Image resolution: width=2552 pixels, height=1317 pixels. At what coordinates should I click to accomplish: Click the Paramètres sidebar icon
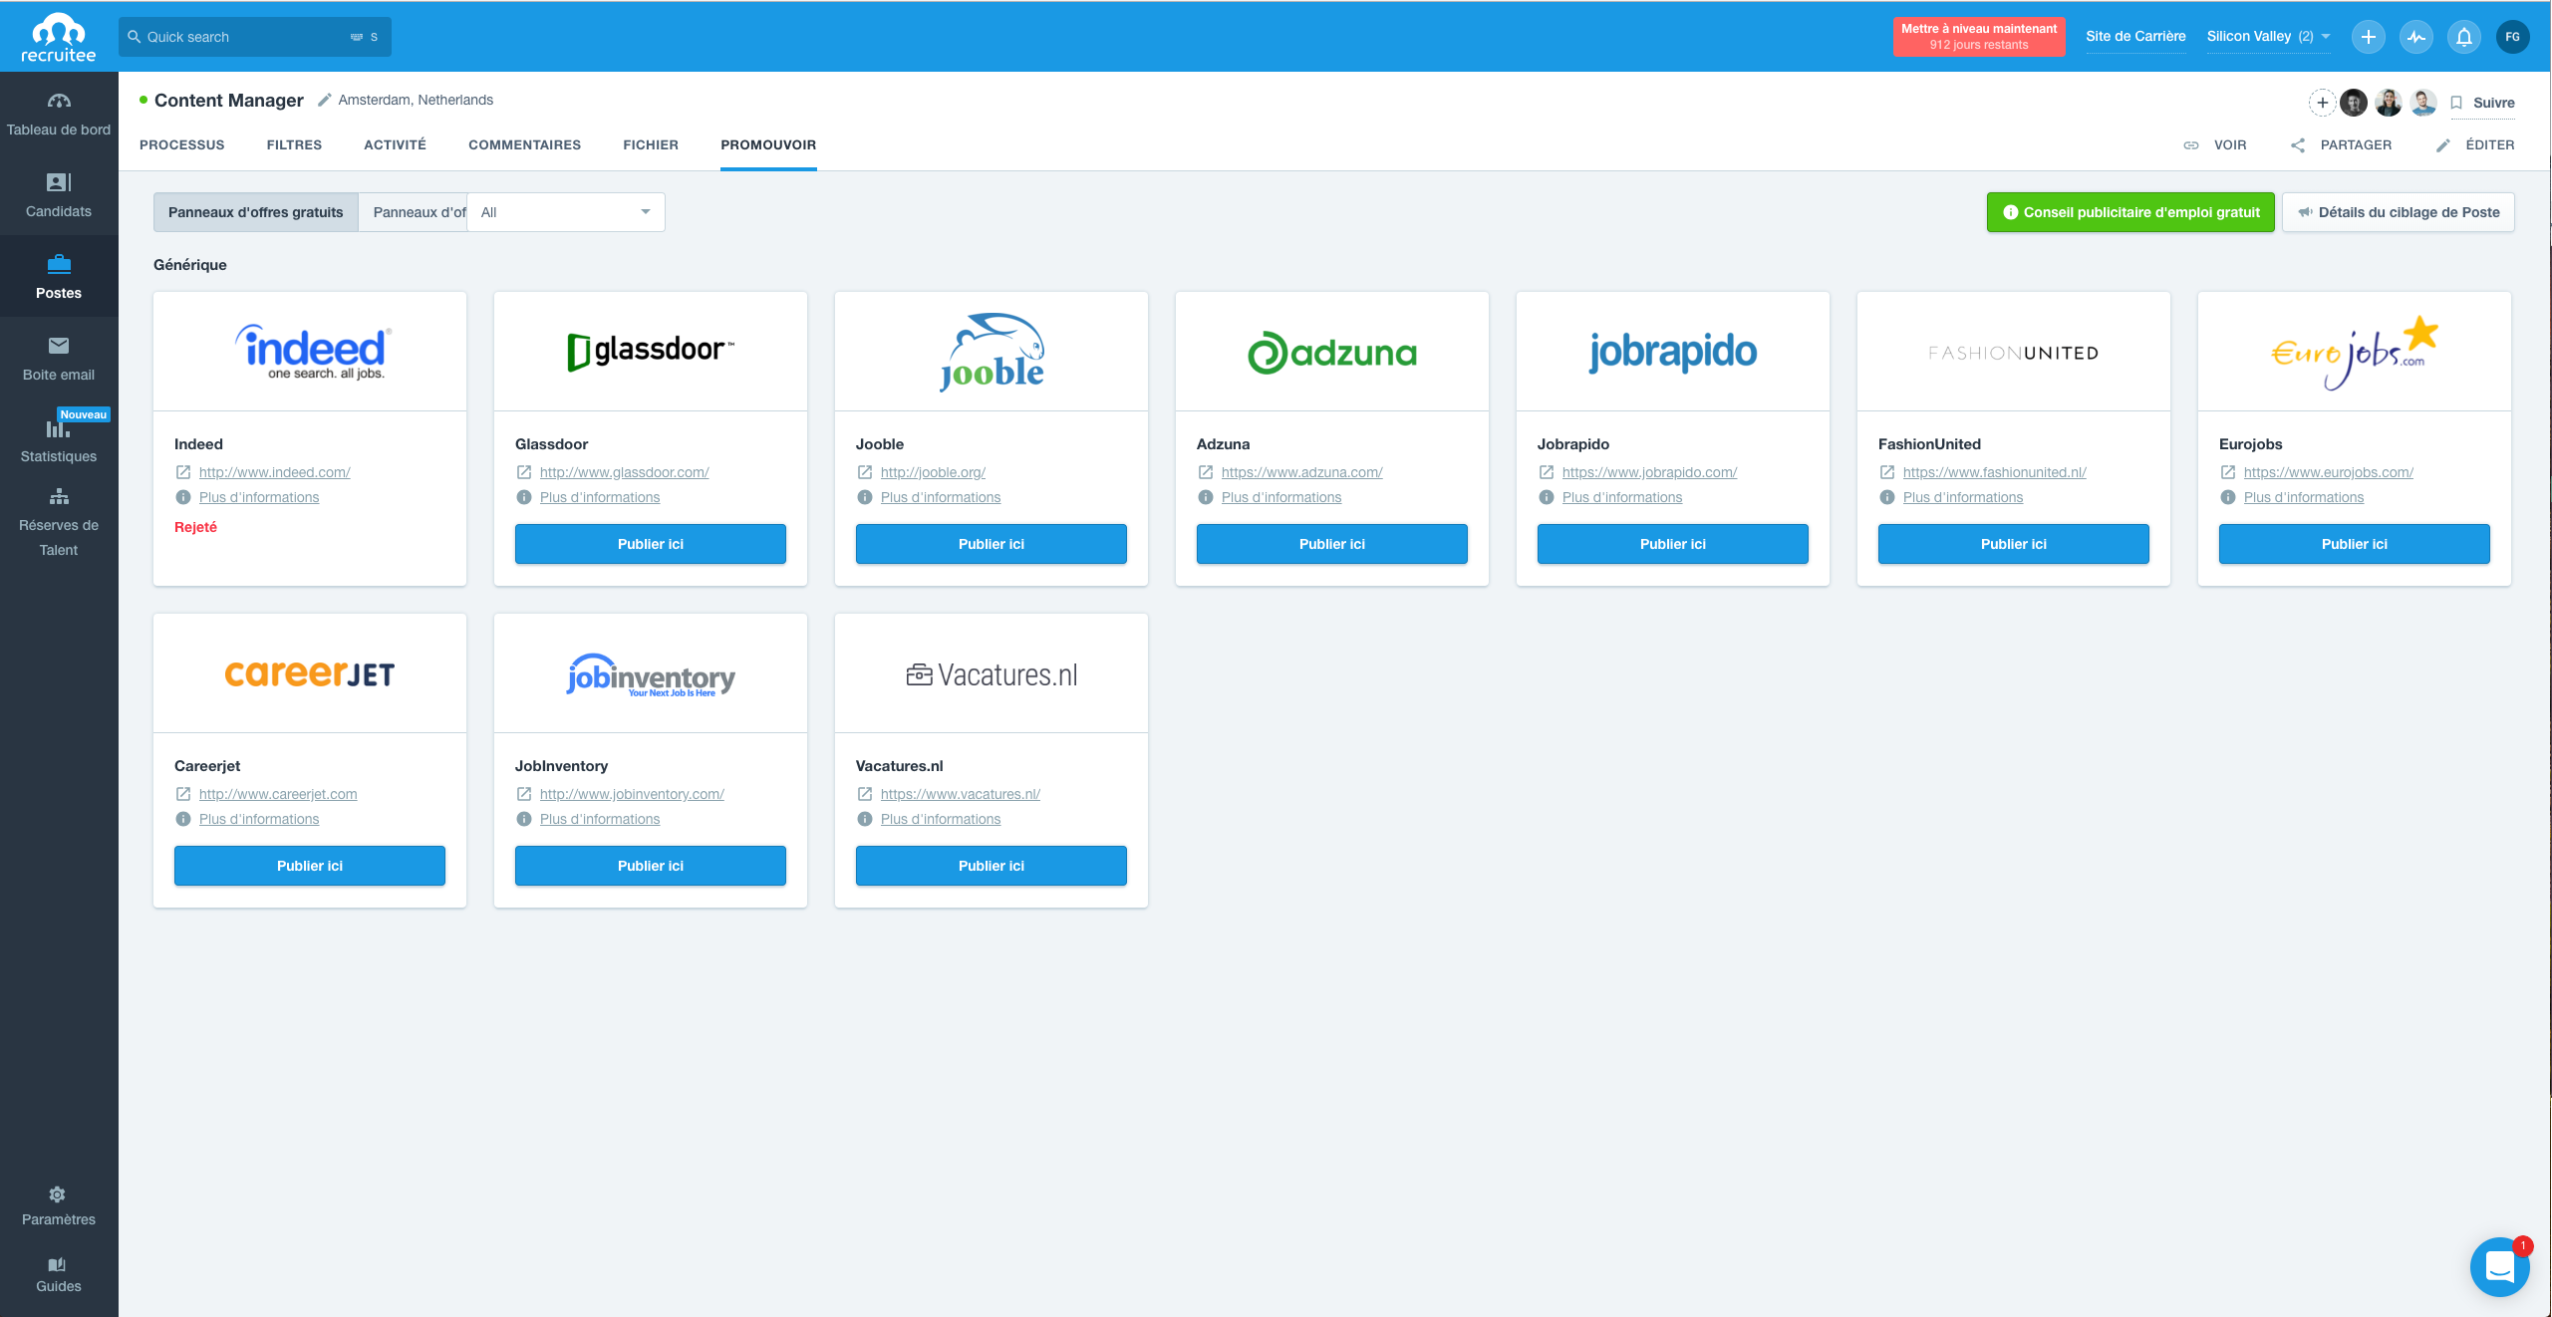tap(59, 1194)
